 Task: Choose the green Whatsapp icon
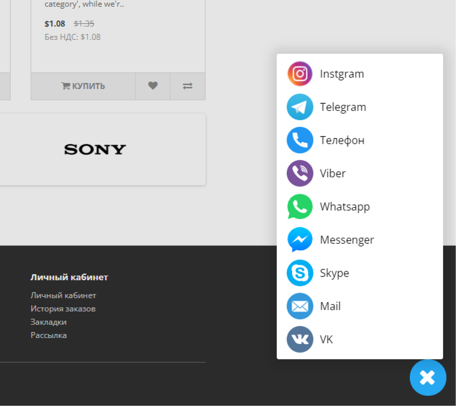[300, 207]
